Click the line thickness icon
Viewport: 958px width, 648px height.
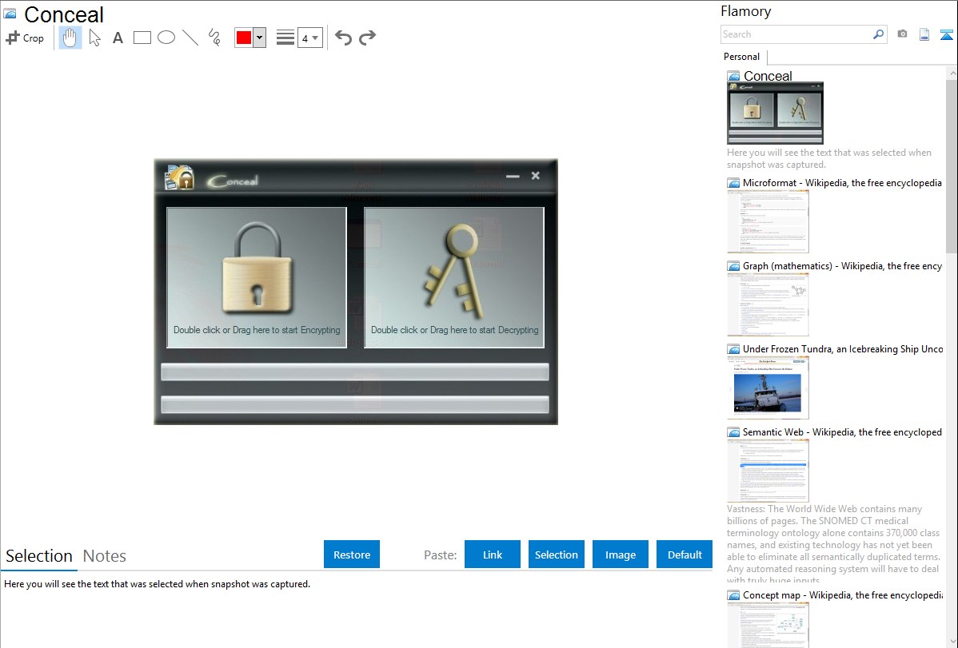[285, 38]
